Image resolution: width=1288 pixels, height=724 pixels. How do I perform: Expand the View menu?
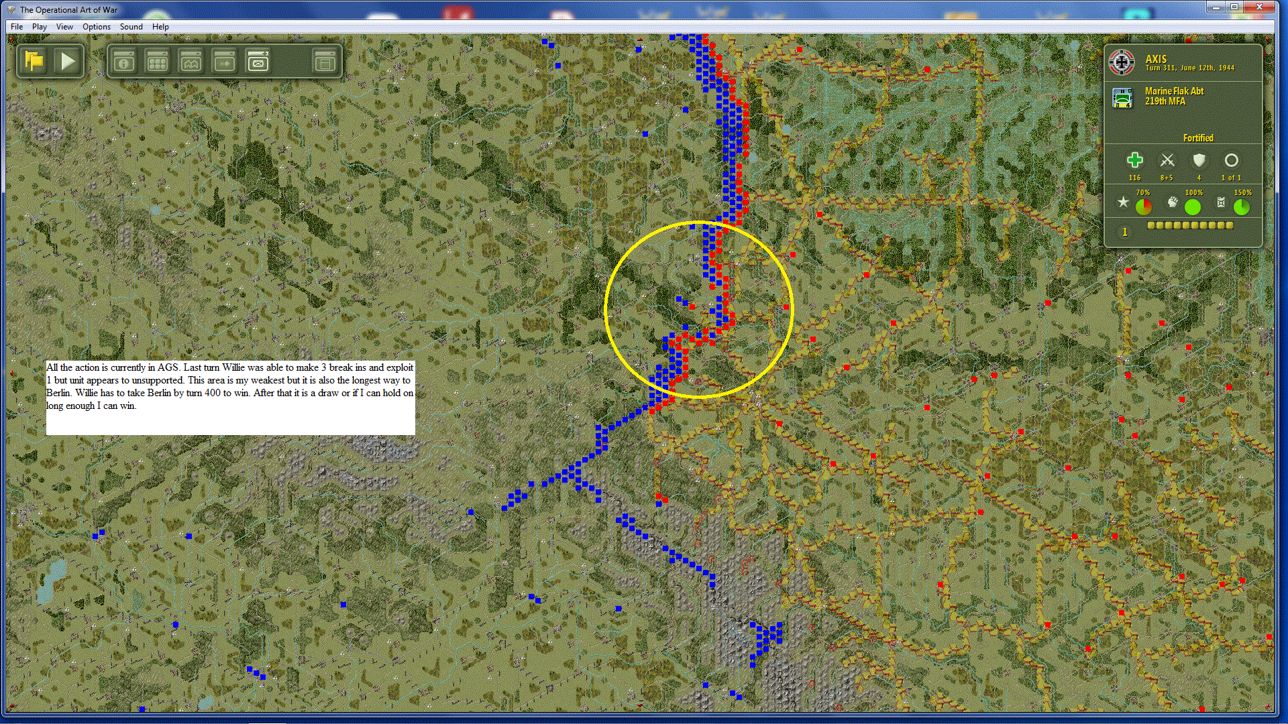pos(64,27)
